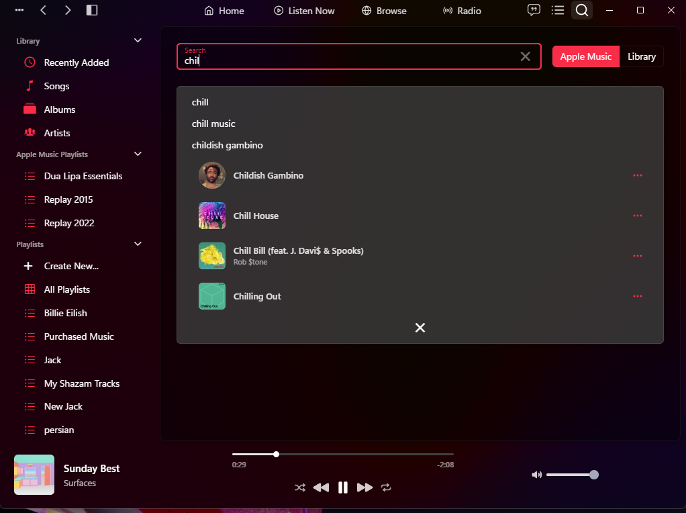Show lyrics with the speech bubble icon

pyautogui.click(x=534, y=10)
